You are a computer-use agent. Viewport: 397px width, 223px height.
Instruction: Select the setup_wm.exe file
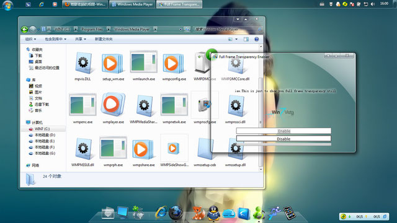(x=113, y=66)
